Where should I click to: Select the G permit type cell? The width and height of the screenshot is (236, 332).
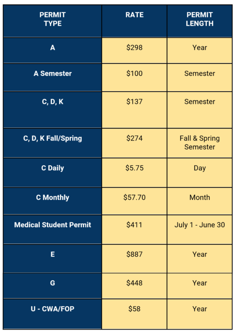pos(52,283)
